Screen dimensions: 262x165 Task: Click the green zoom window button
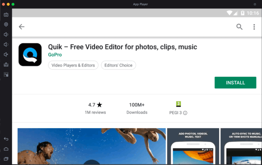coord(13,4)
